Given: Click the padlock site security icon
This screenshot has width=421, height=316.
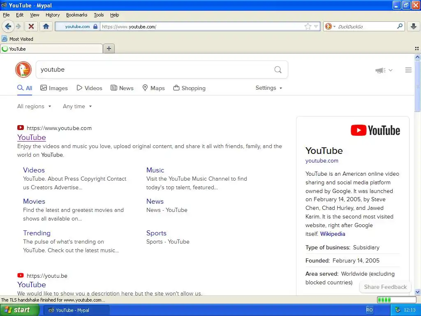Looking at the screenshot, I should [x=95, y=26].
